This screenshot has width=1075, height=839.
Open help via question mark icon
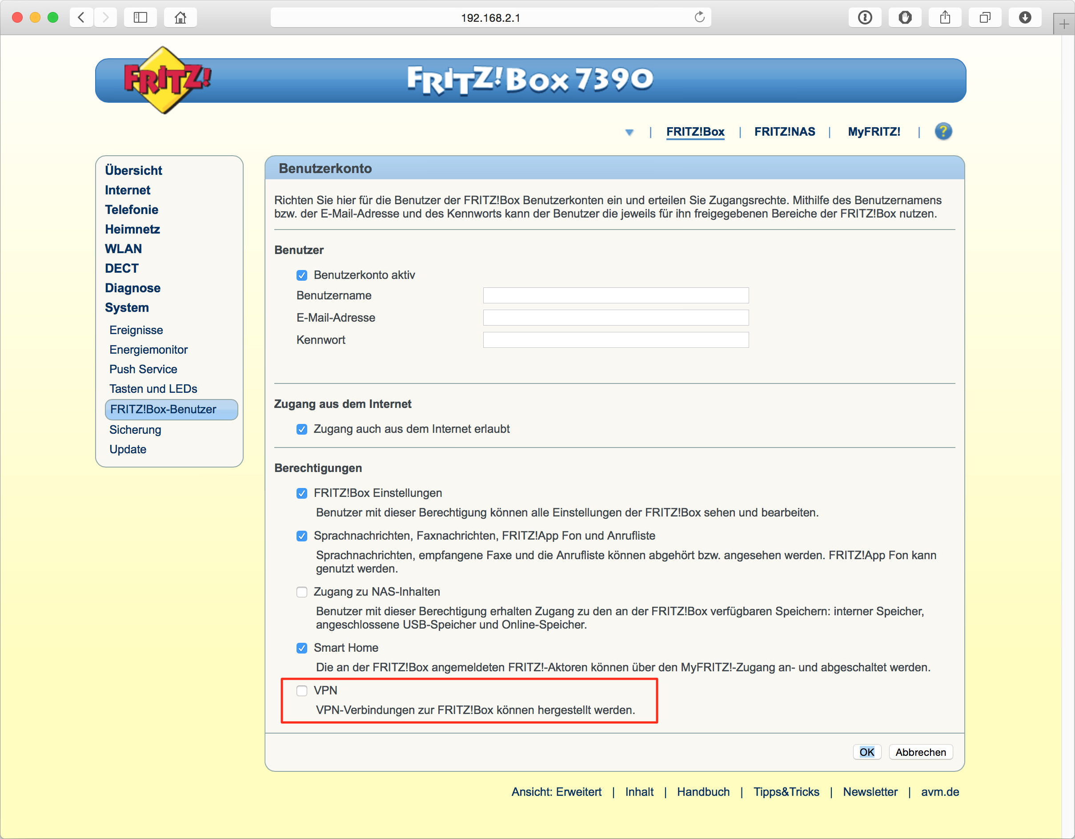(x=943, y=132)
